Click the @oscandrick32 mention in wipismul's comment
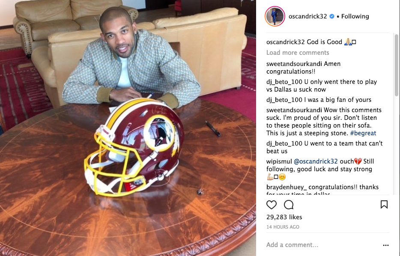This screenshot has width=400, height=256. (x=316, y=161)
